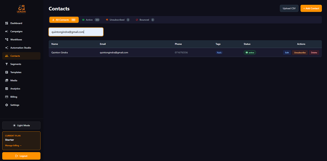Click the Upload CSV button
The width and height of the screenshot is (327, 161).
(289, 8)
